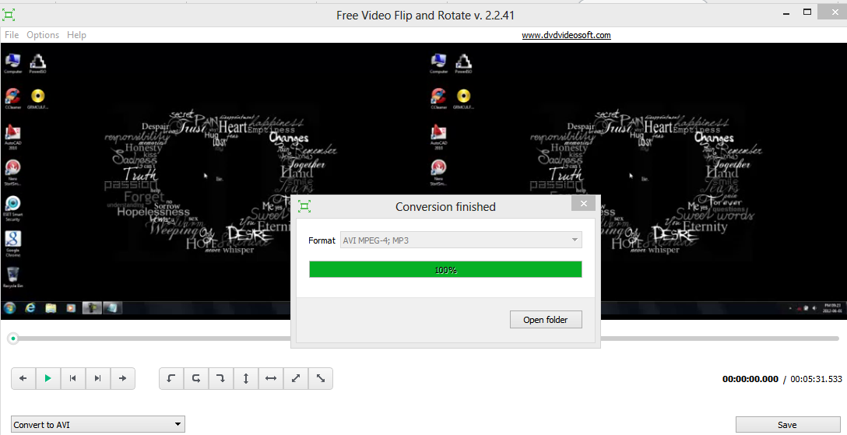
Task: Click diagonal flip icon pointing down-right
Action: (x=320, y=378)
